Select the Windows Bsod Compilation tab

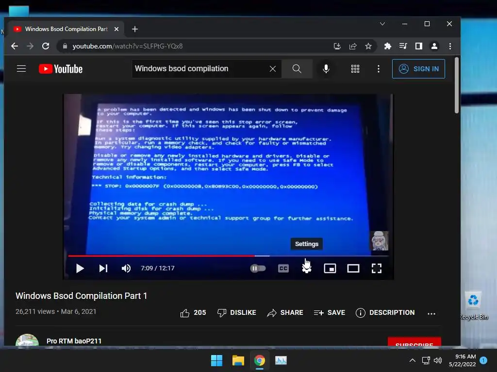tap(66, 29)
